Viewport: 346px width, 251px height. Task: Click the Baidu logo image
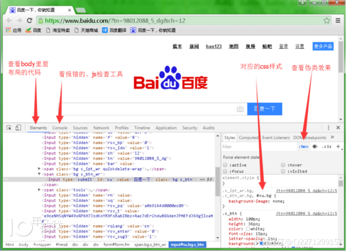[x=171, y=78]
